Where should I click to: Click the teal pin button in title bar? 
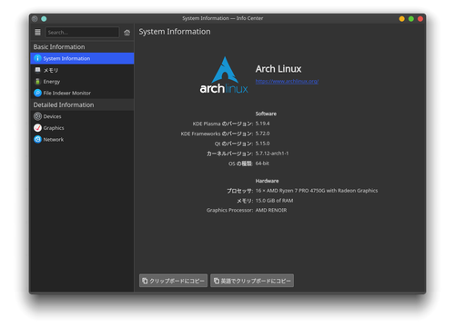[x=44, y=19]
